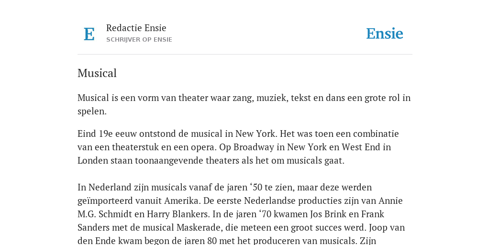Viewport: 490px width, 245px height.
Task: Click the word 'spelen.' ending the definition
Action: 92,111
